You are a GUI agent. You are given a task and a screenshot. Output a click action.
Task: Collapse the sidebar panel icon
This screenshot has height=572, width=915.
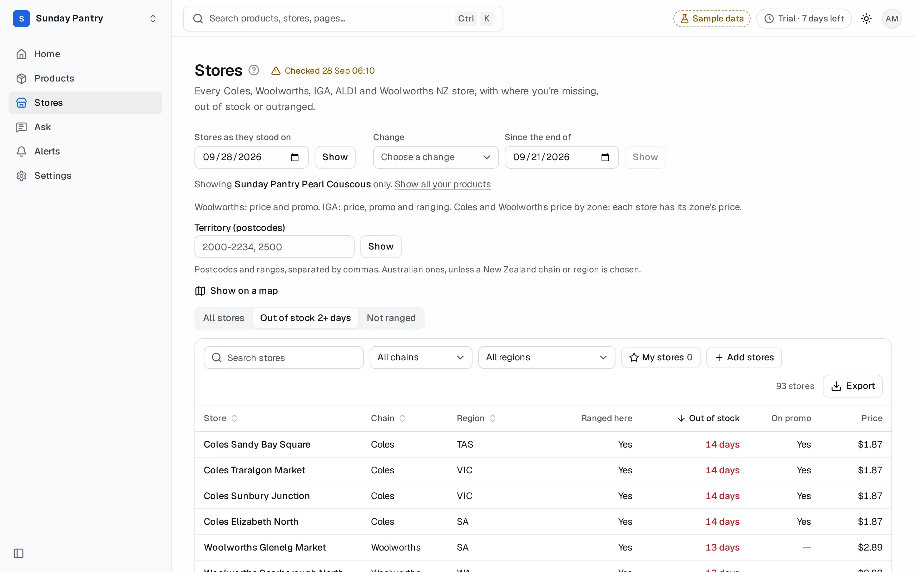[19, 553]
